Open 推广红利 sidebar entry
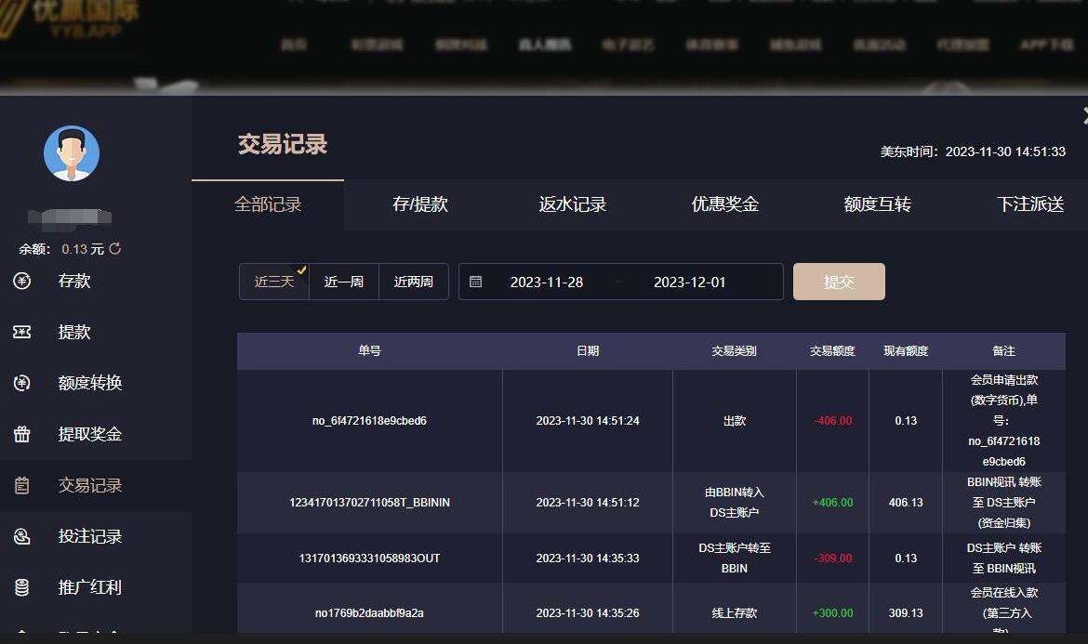This screenshot has height=644, width=1088. pyautogui.click(x=90, y=587)
